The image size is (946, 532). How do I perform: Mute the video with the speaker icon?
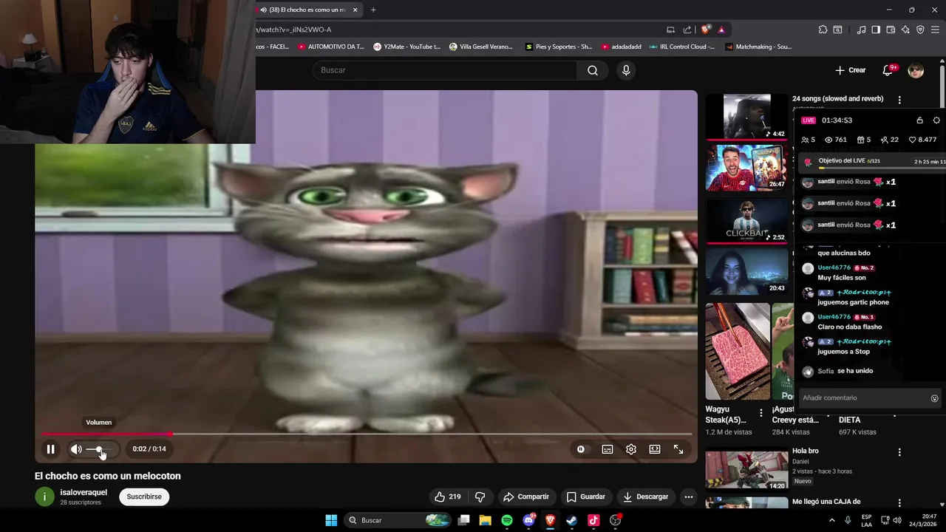(x=76, y=449)
